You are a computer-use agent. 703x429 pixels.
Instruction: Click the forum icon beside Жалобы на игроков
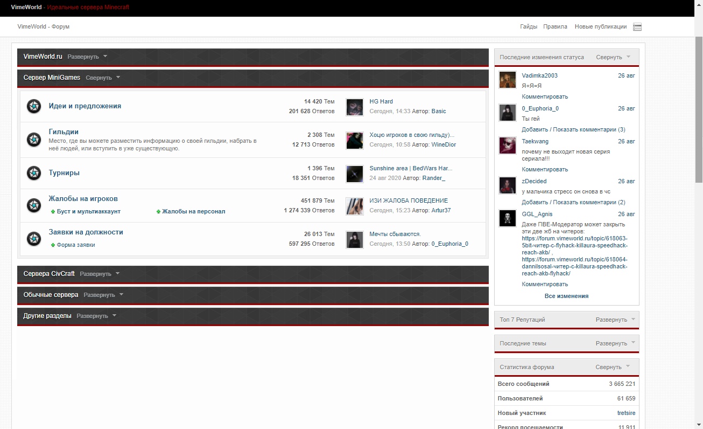pyautogui.click(x=34, y=205)
